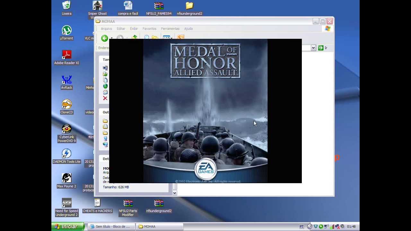This screenshot has height=231, width=411.
Task: Open the Ajuda menu
Action: (188, 29)
